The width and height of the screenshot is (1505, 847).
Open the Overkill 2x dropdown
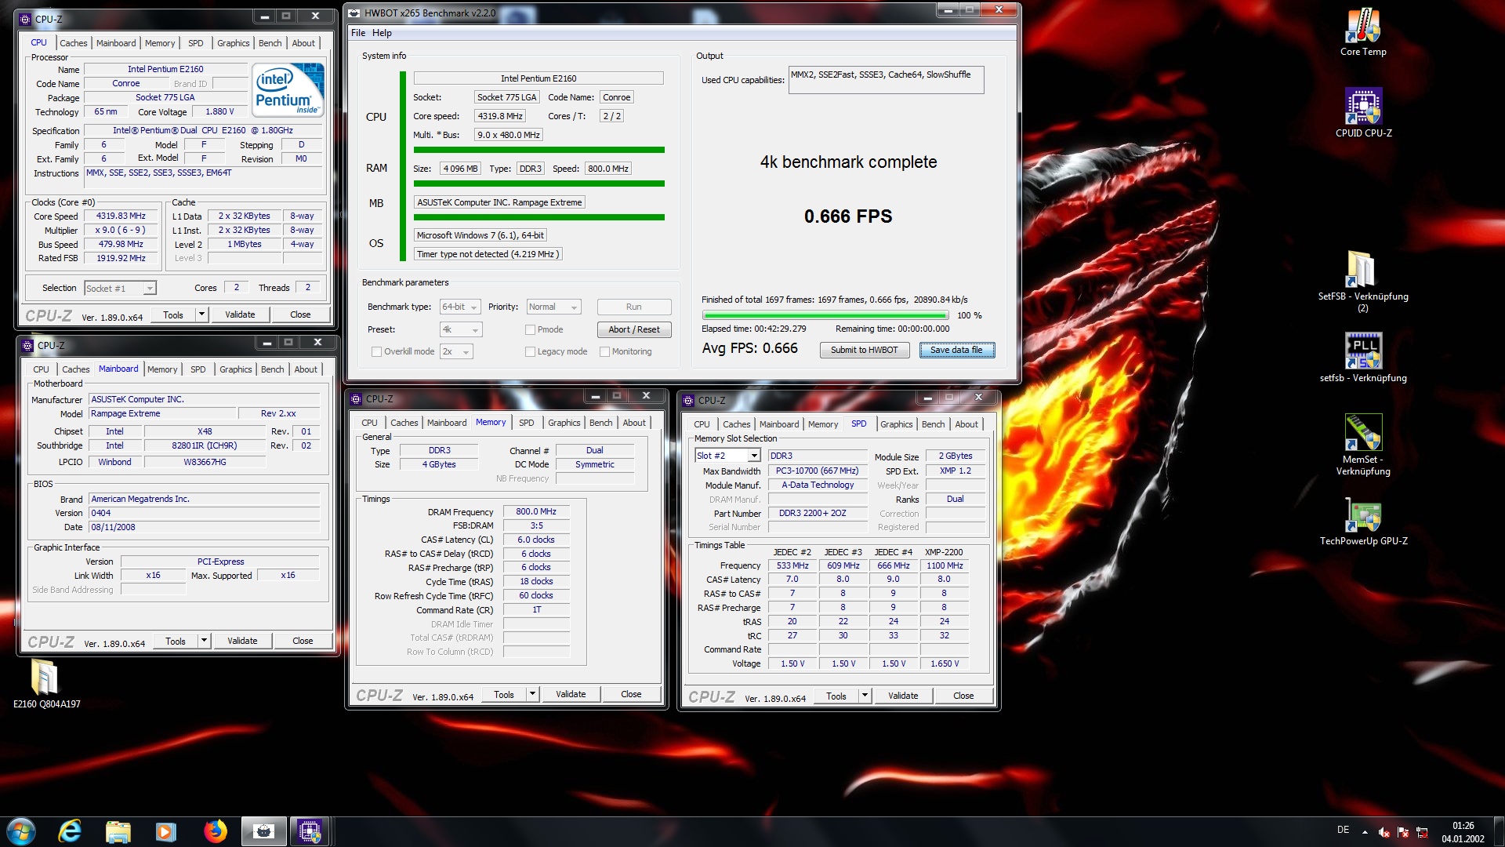[x=456, y=351]
